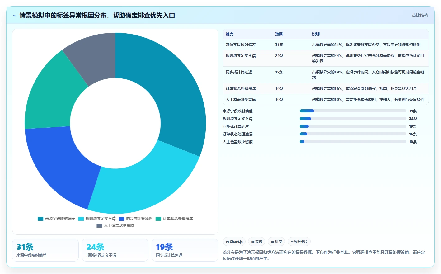Click the Chart.js tag button
The image size is (441, 274).
tap(234, 242)
